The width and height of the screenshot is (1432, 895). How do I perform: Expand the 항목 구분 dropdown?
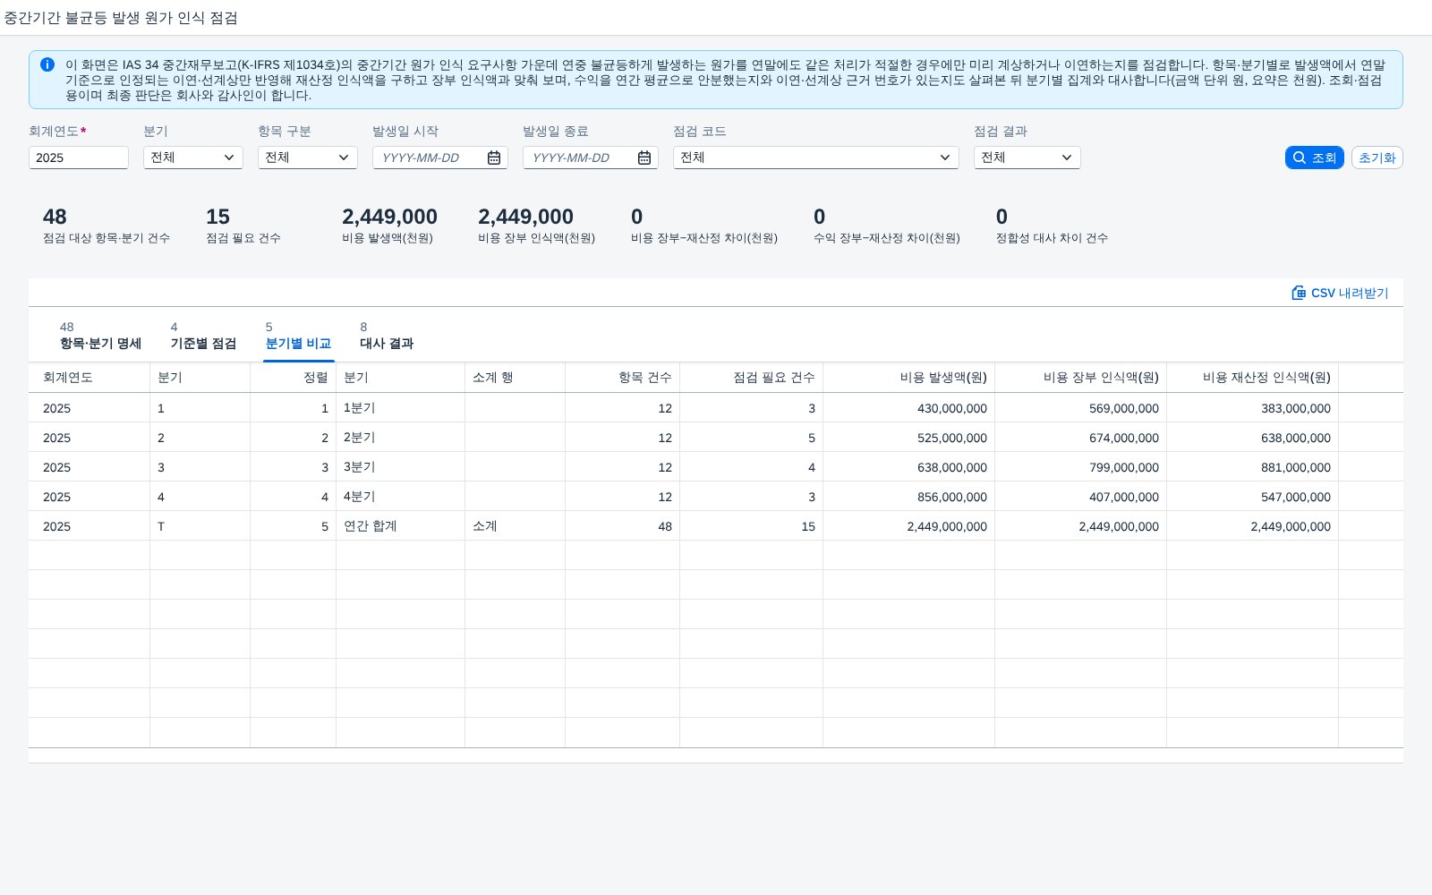click(x=308, y=158)
